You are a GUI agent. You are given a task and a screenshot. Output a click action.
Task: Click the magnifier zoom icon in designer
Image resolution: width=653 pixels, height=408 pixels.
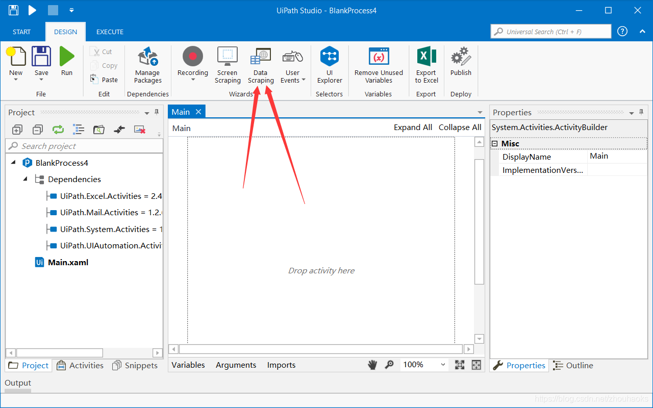[x=389, y=365]
